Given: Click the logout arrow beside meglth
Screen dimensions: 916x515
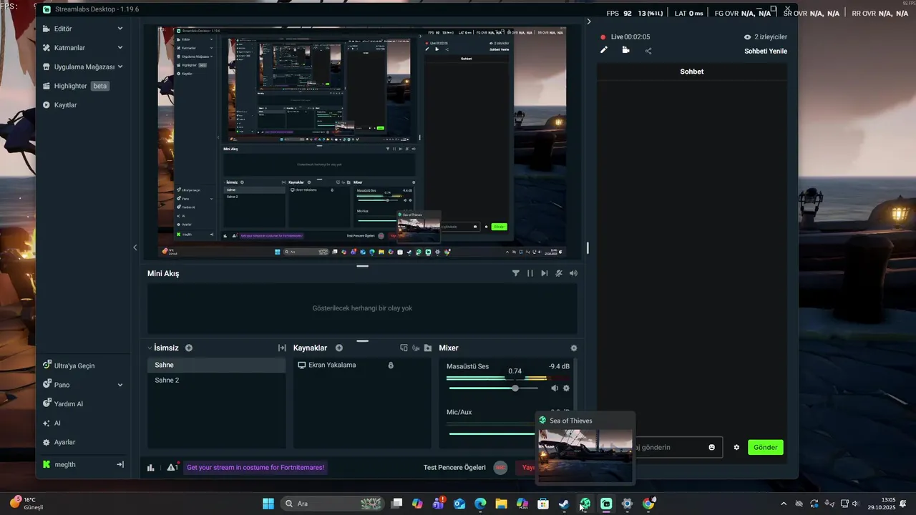Looking at the screenshot, I should pyautogui.click(x=120, y=464).
